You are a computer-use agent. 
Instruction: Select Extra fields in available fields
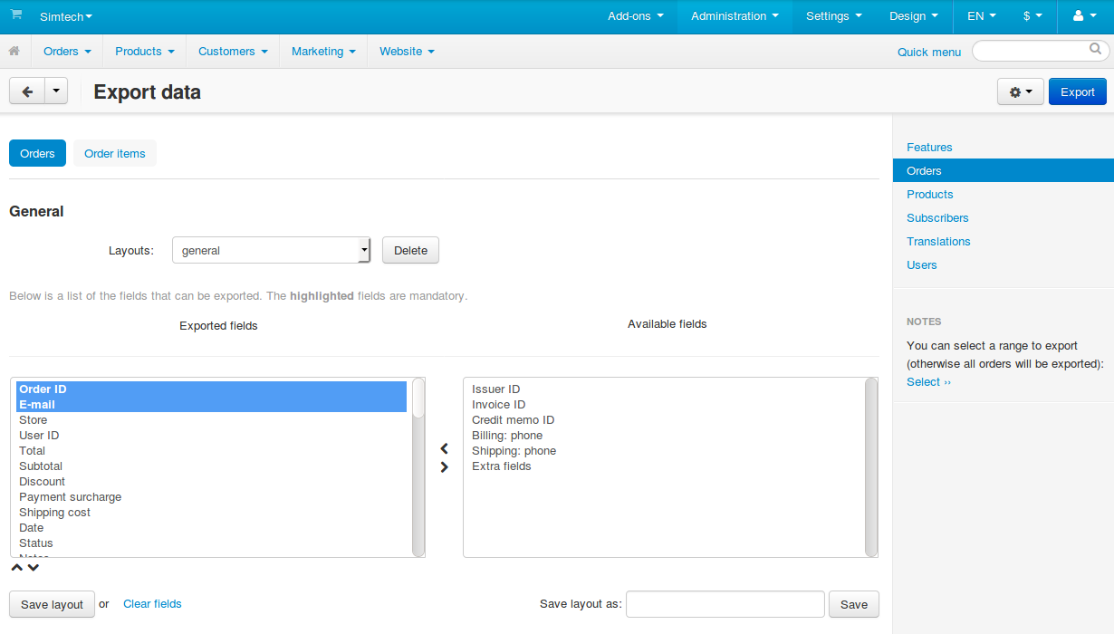(x=664, y=466)
